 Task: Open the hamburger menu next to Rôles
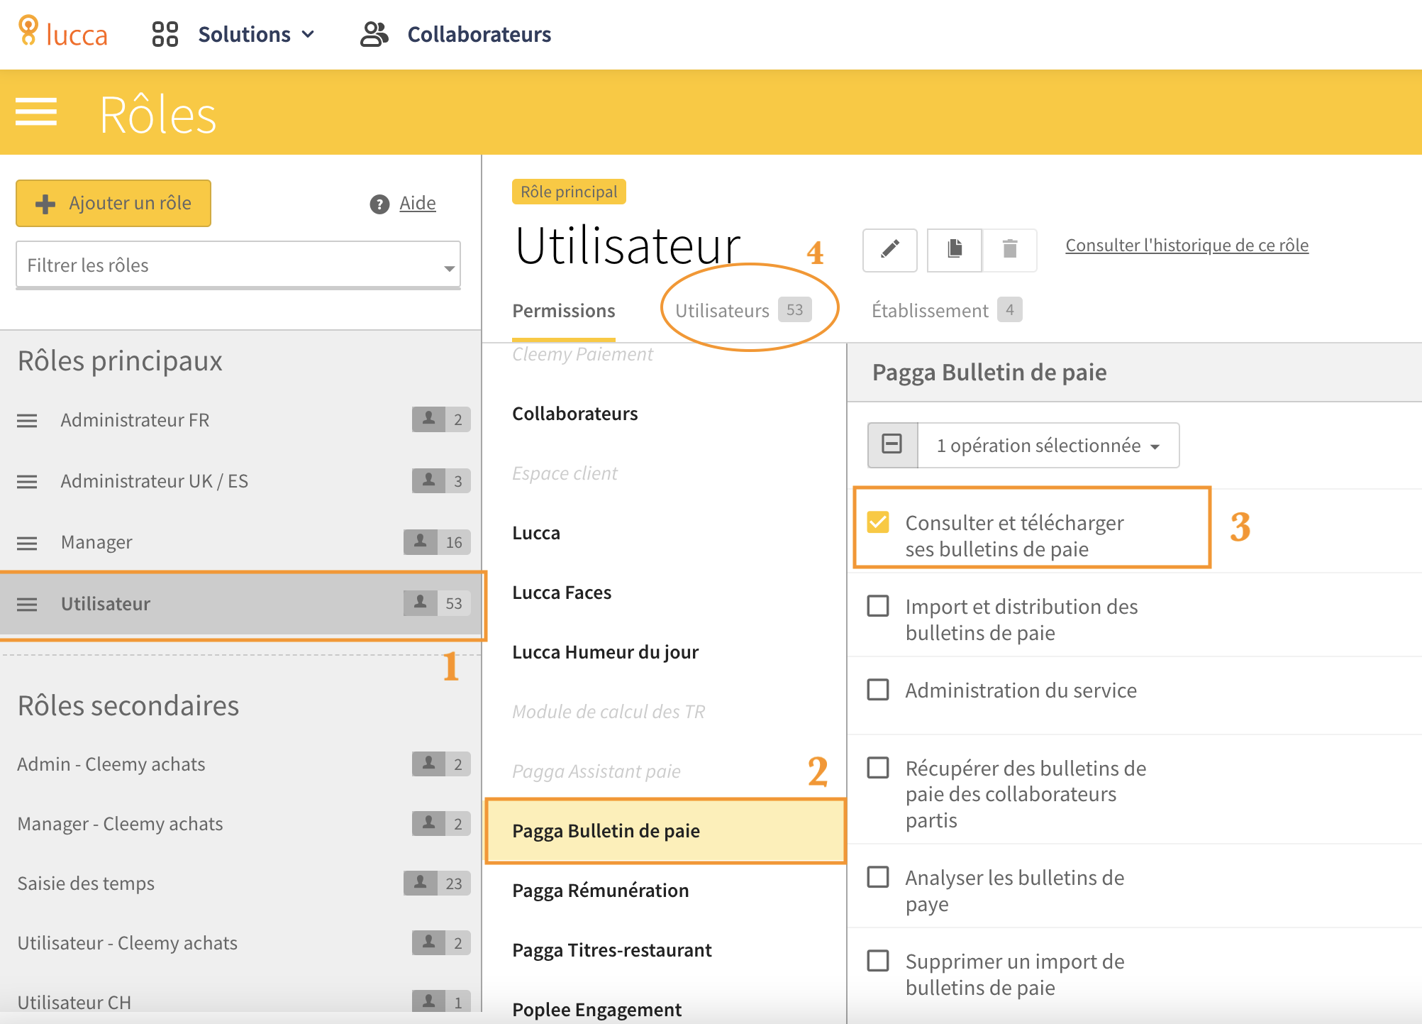[36, 112]
